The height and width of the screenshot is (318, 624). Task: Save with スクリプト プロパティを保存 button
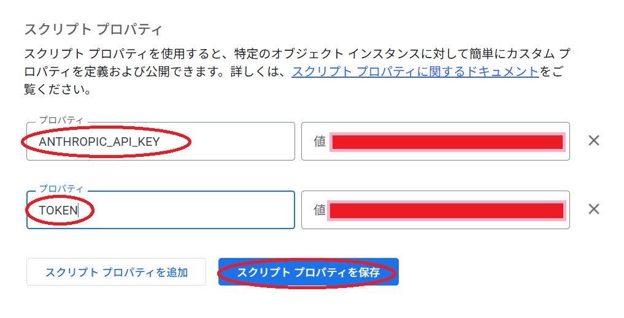[309, 272]
